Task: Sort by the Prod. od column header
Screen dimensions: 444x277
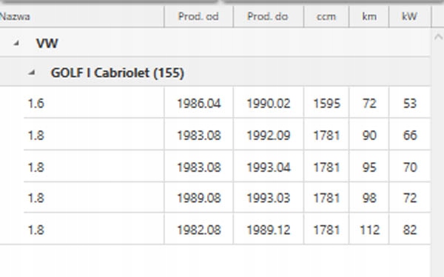Action: click(198, 16)
